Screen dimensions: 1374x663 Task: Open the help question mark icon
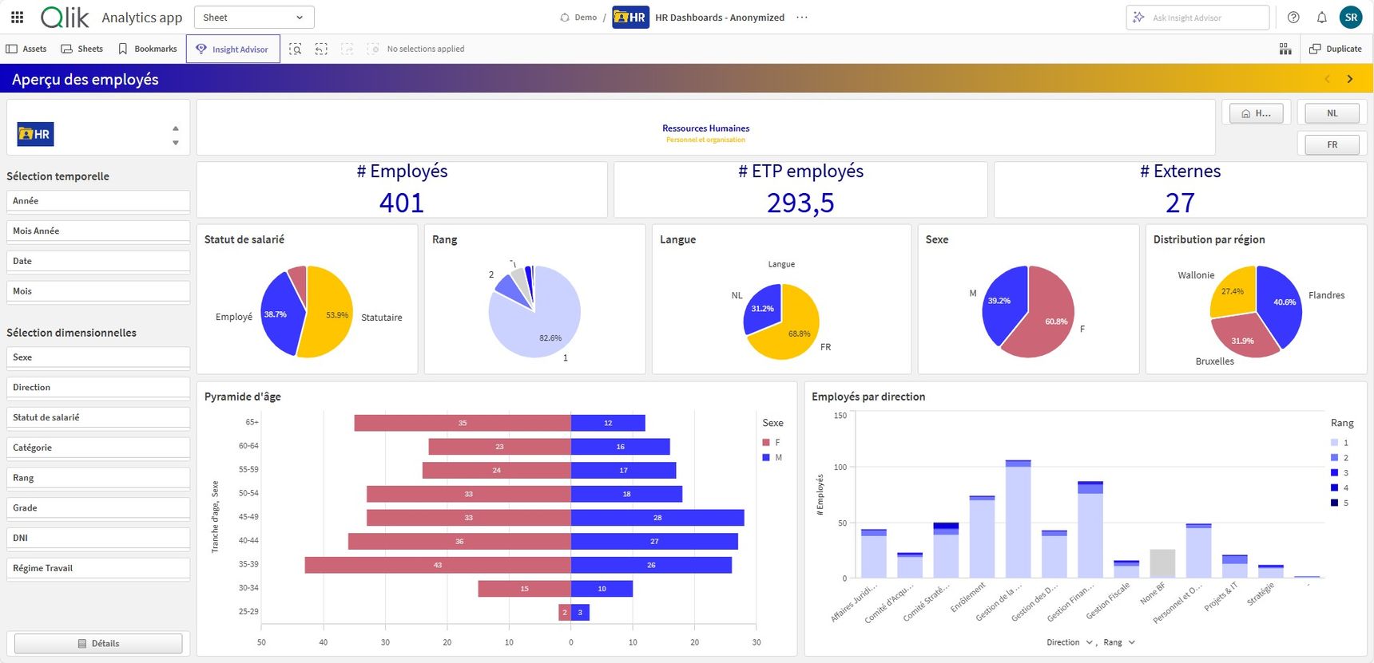click(x=1293, y=18)
